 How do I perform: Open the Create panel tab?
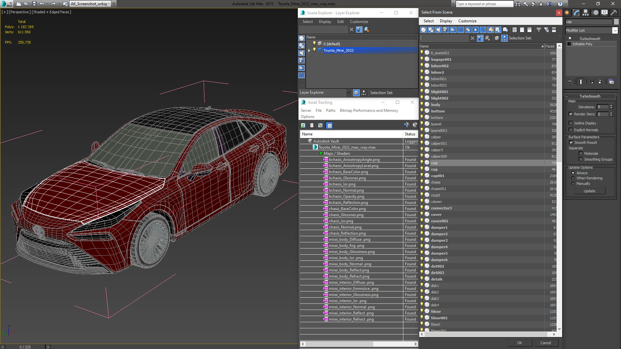(567, 13)
